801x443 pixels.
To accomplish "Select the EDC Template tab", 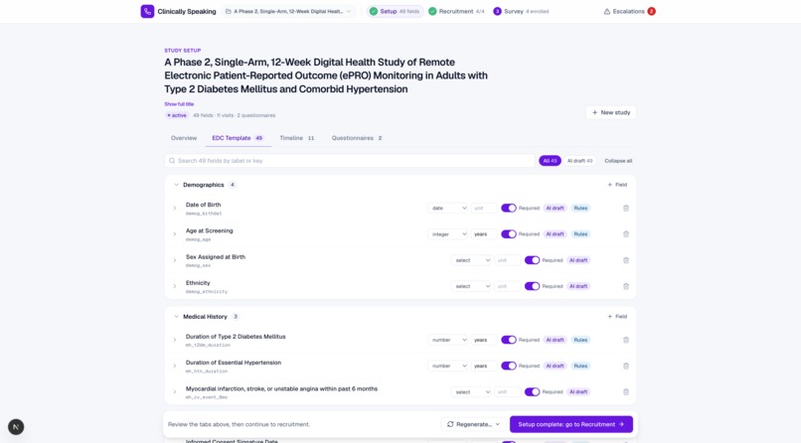I will pos(238,138).
